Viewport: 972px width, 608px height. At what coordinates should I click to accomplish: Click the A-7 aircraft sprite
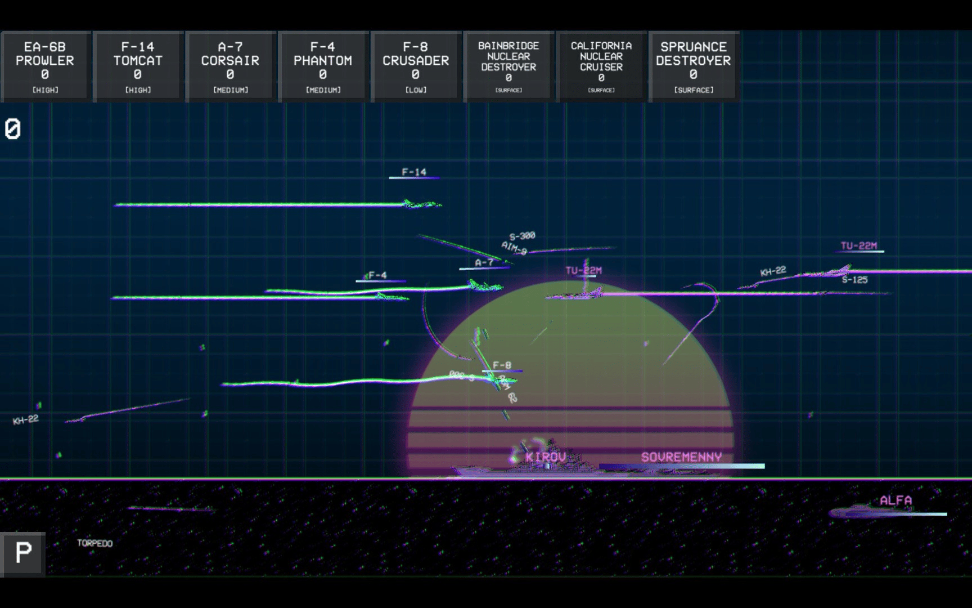[x=484, y=287]
